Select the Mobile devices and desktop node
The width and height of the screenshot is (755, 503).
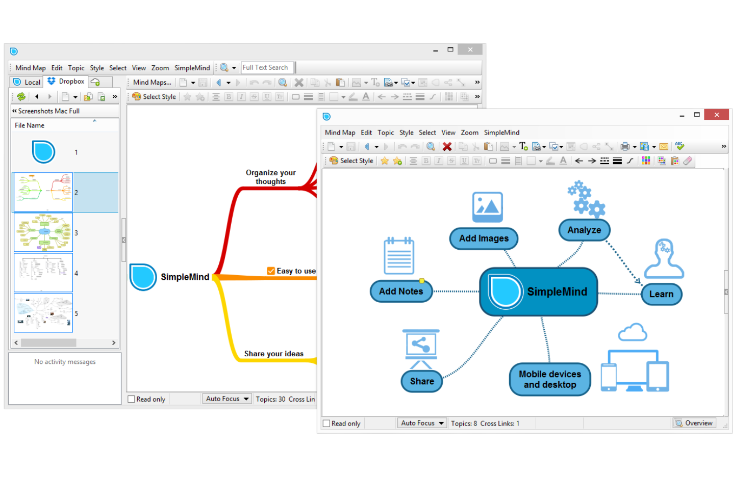(550, 379)
